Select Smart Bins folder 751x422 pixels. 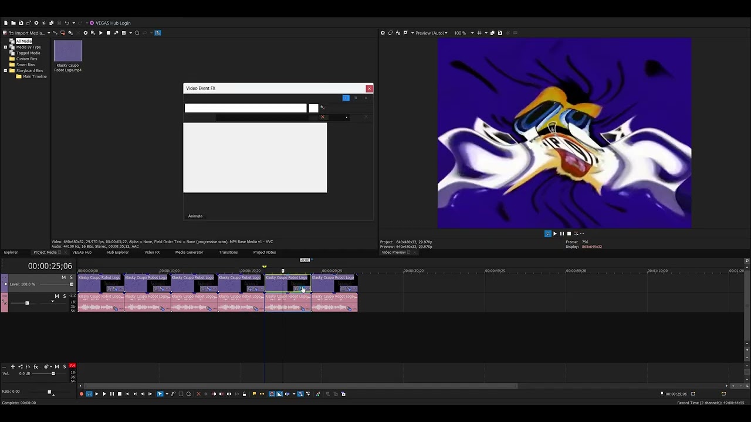pyautogui.click(x=25, y=64)
